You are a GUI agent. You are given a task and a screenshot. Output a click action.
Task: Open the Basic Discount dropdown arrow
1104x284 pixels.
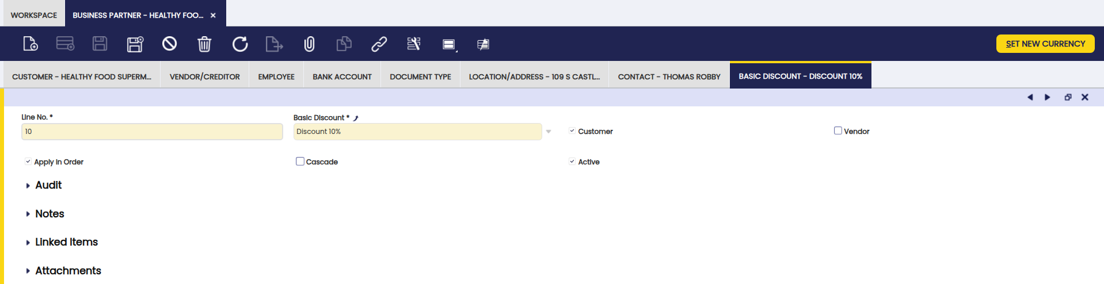click(549, 132)
